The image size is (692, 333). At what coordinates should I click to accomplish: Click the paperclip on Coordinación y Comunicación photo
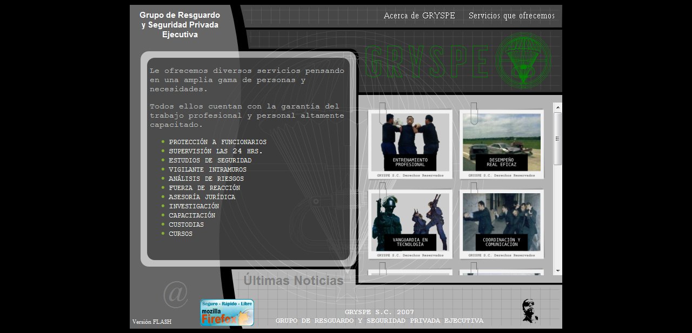point(474,189)
